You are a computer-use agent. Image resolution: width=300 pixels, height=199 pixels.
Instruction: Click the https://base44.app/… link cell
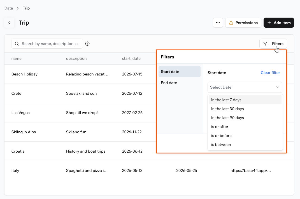251,170
